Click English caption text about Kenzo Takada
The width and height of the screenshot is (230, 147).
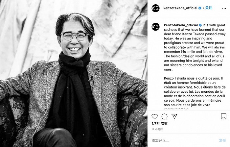pos(195,47)
